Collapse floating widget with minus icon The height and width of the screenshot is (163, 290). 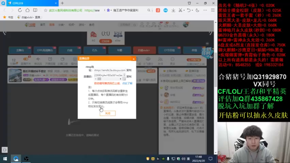(x=207, y=43)
